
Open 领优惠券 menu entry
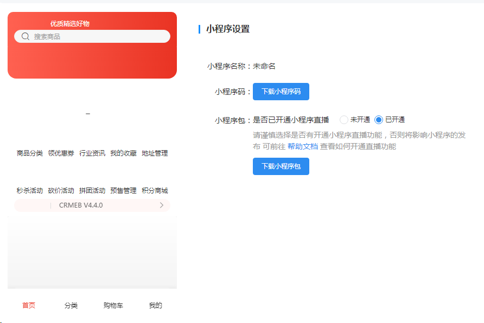(61, 153)
